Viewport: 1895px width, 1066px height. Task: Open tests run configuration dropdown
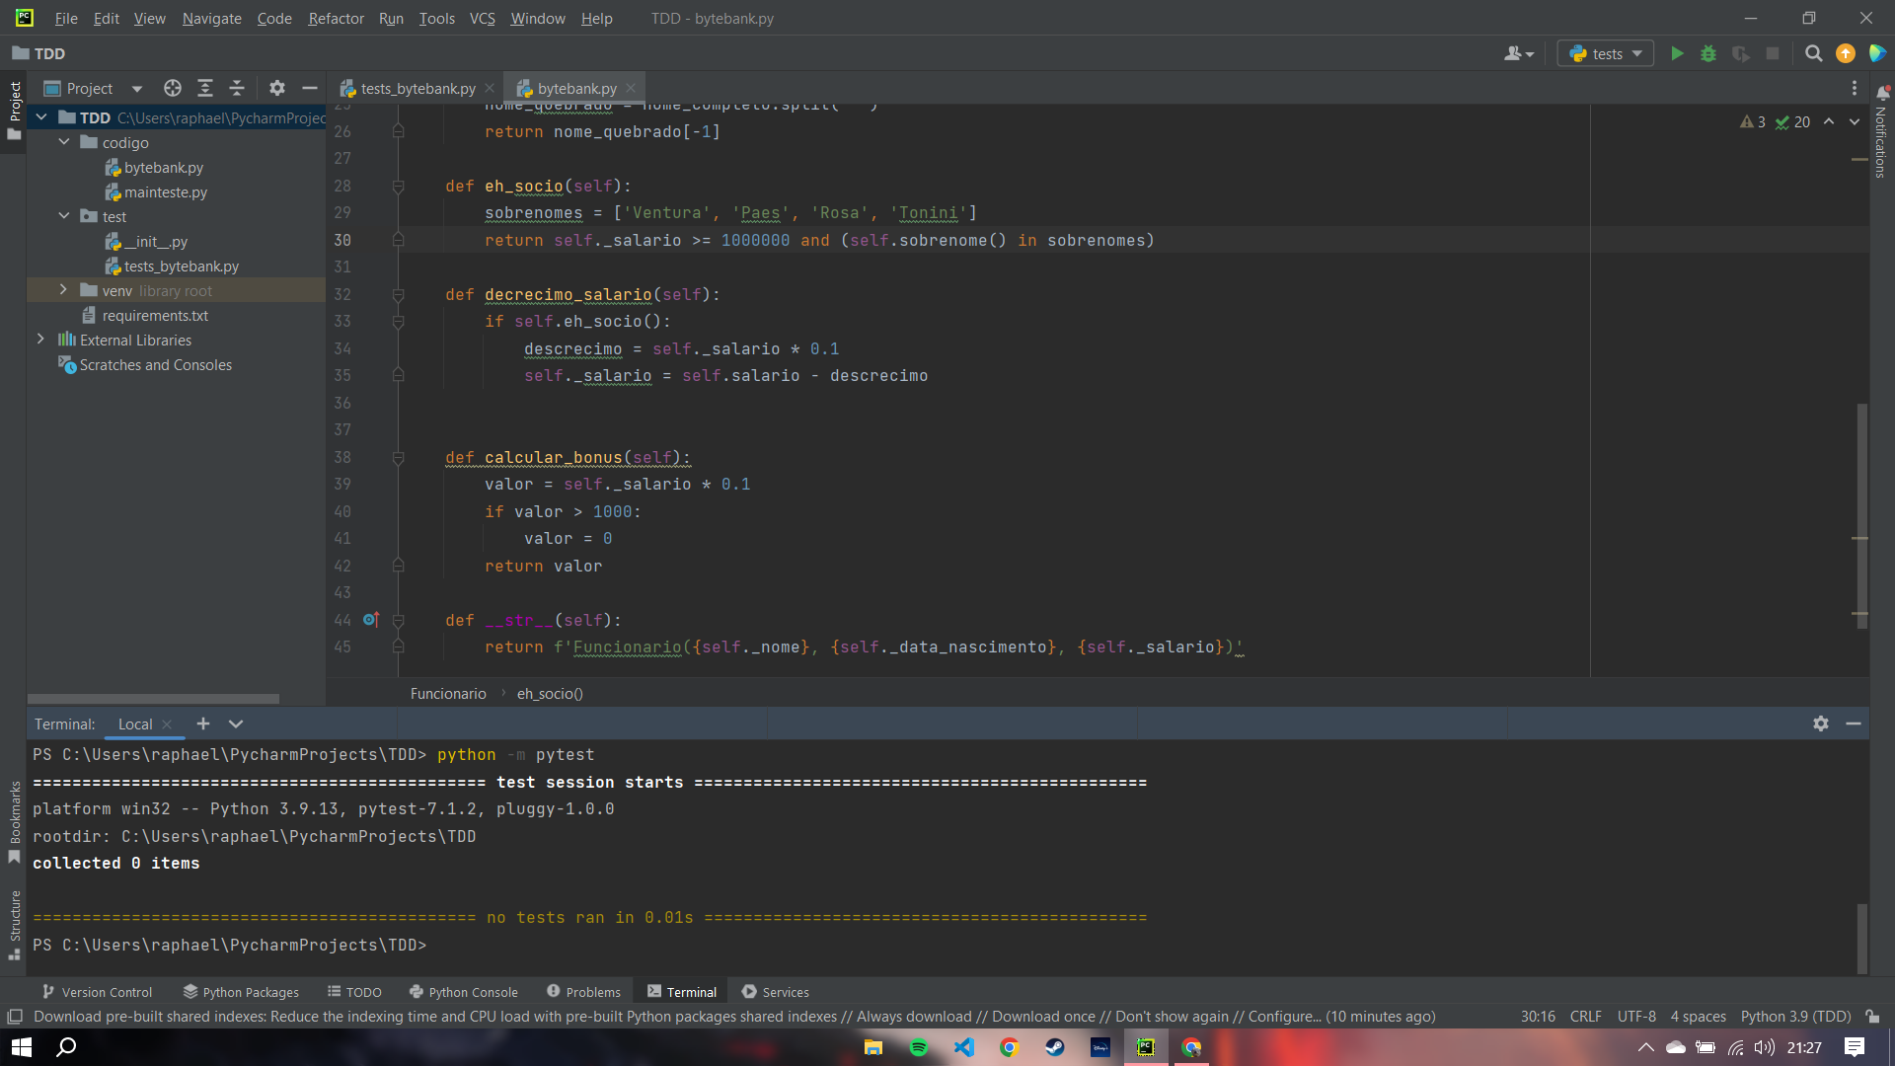click(x=1606, y=53)
